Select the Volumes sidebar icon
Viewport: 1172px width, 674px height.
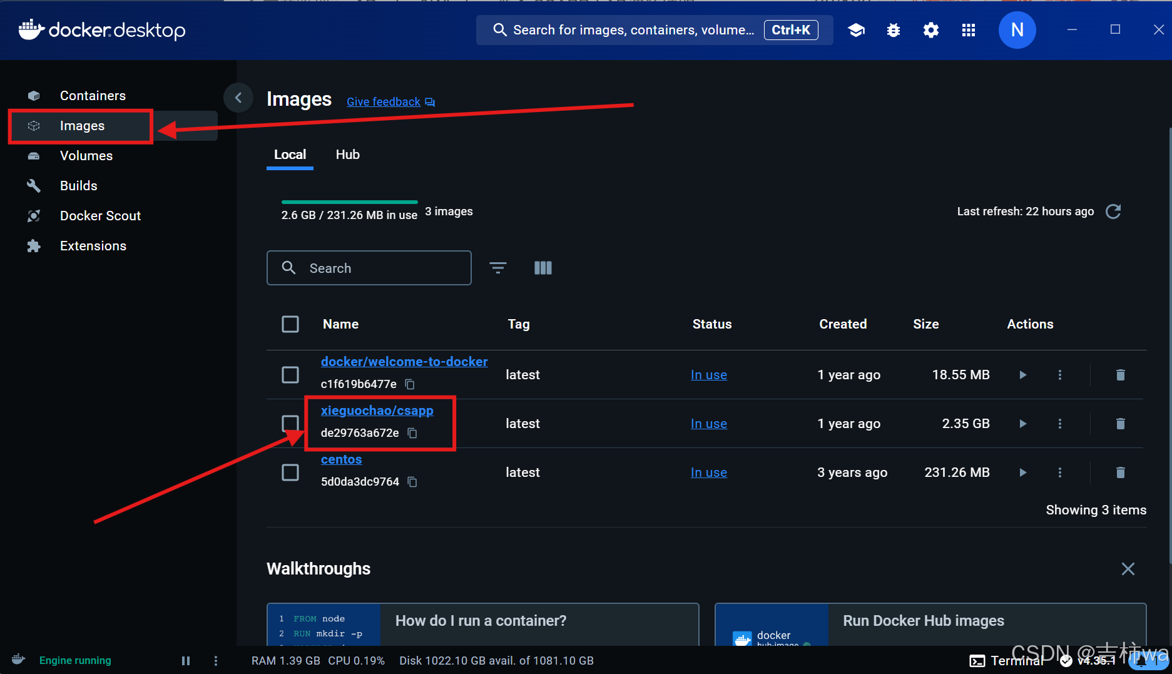(34, 155)
